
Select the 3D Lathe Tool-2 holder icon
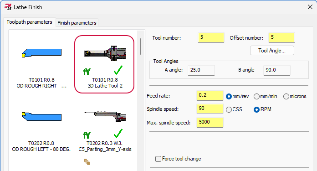[105, 53]
